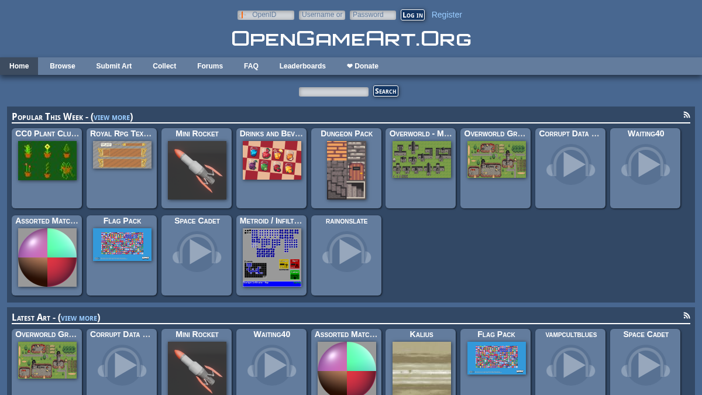This screenshot has height=395, width=702.
Task: Open Mini Rocket image in Latest Art
Action: 197,368
